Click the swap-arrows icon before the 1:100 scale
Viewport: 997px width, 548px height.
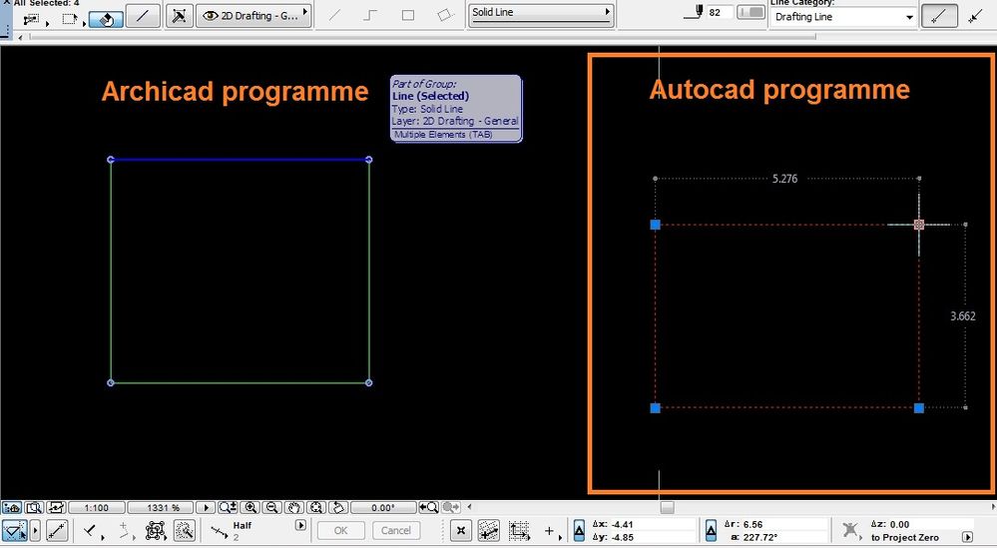click(55, 507)
